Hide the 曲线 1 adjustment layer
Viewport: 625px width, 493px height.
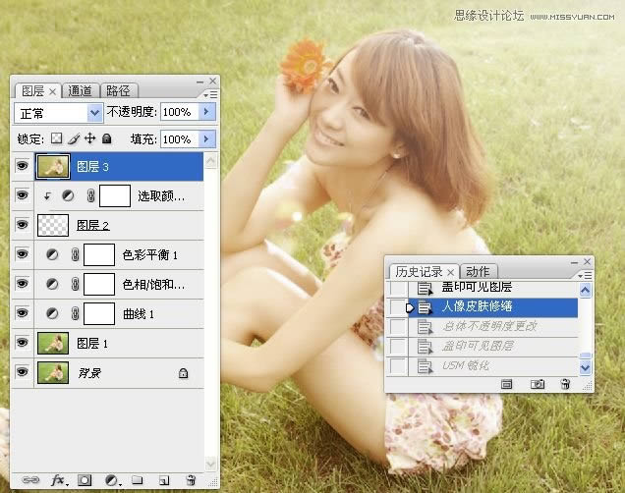22,314
